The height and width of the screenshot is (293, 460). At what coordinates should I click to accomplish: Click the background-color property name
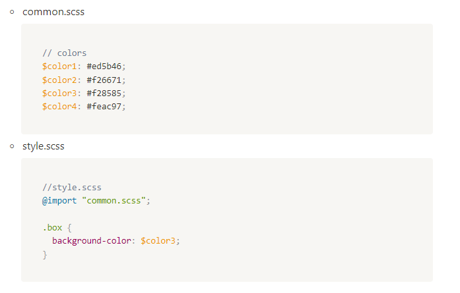[x=92, y=240]
